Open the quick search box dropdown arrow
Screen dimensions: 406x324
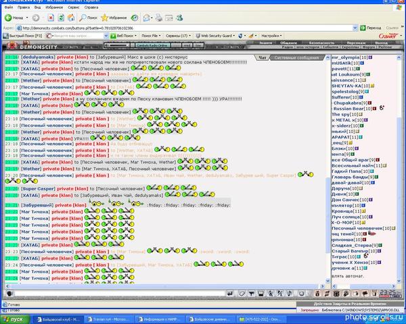(x=106, y=36)
